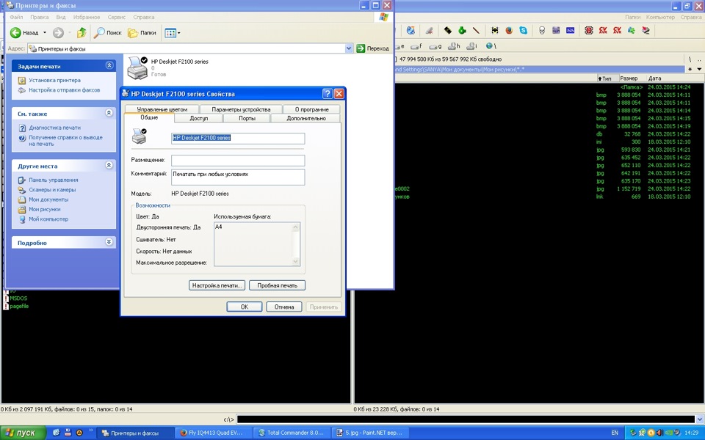
Task: Switch to Управление цветом tab
Action: point(162,109)
